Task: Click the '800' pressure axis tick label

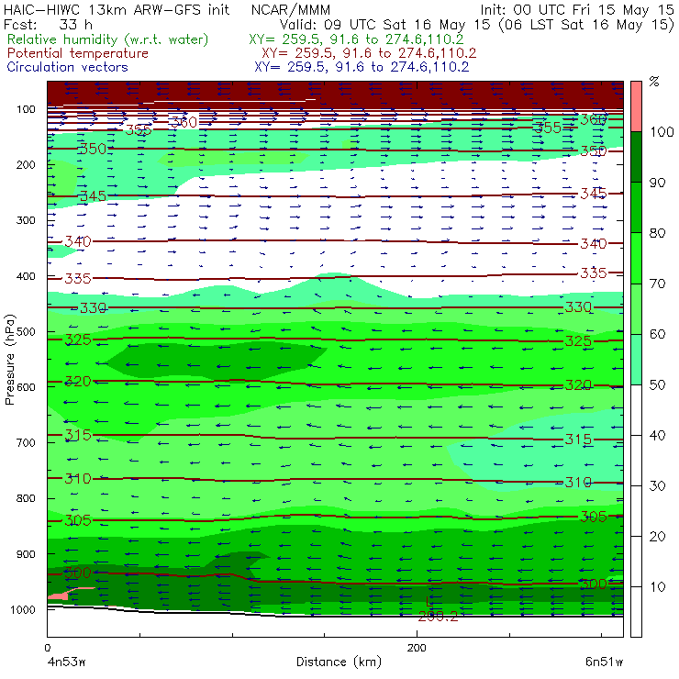Action: 26,498
